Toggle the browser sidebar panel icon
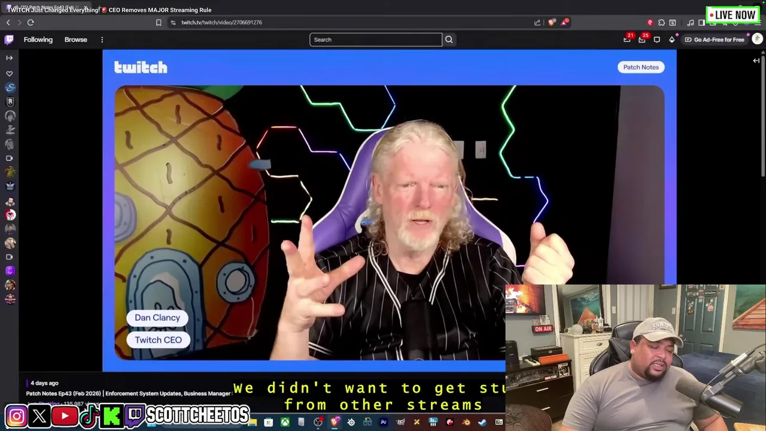This screenshot has height=431, width=766. pyautogui.click(x=701, y=23)
